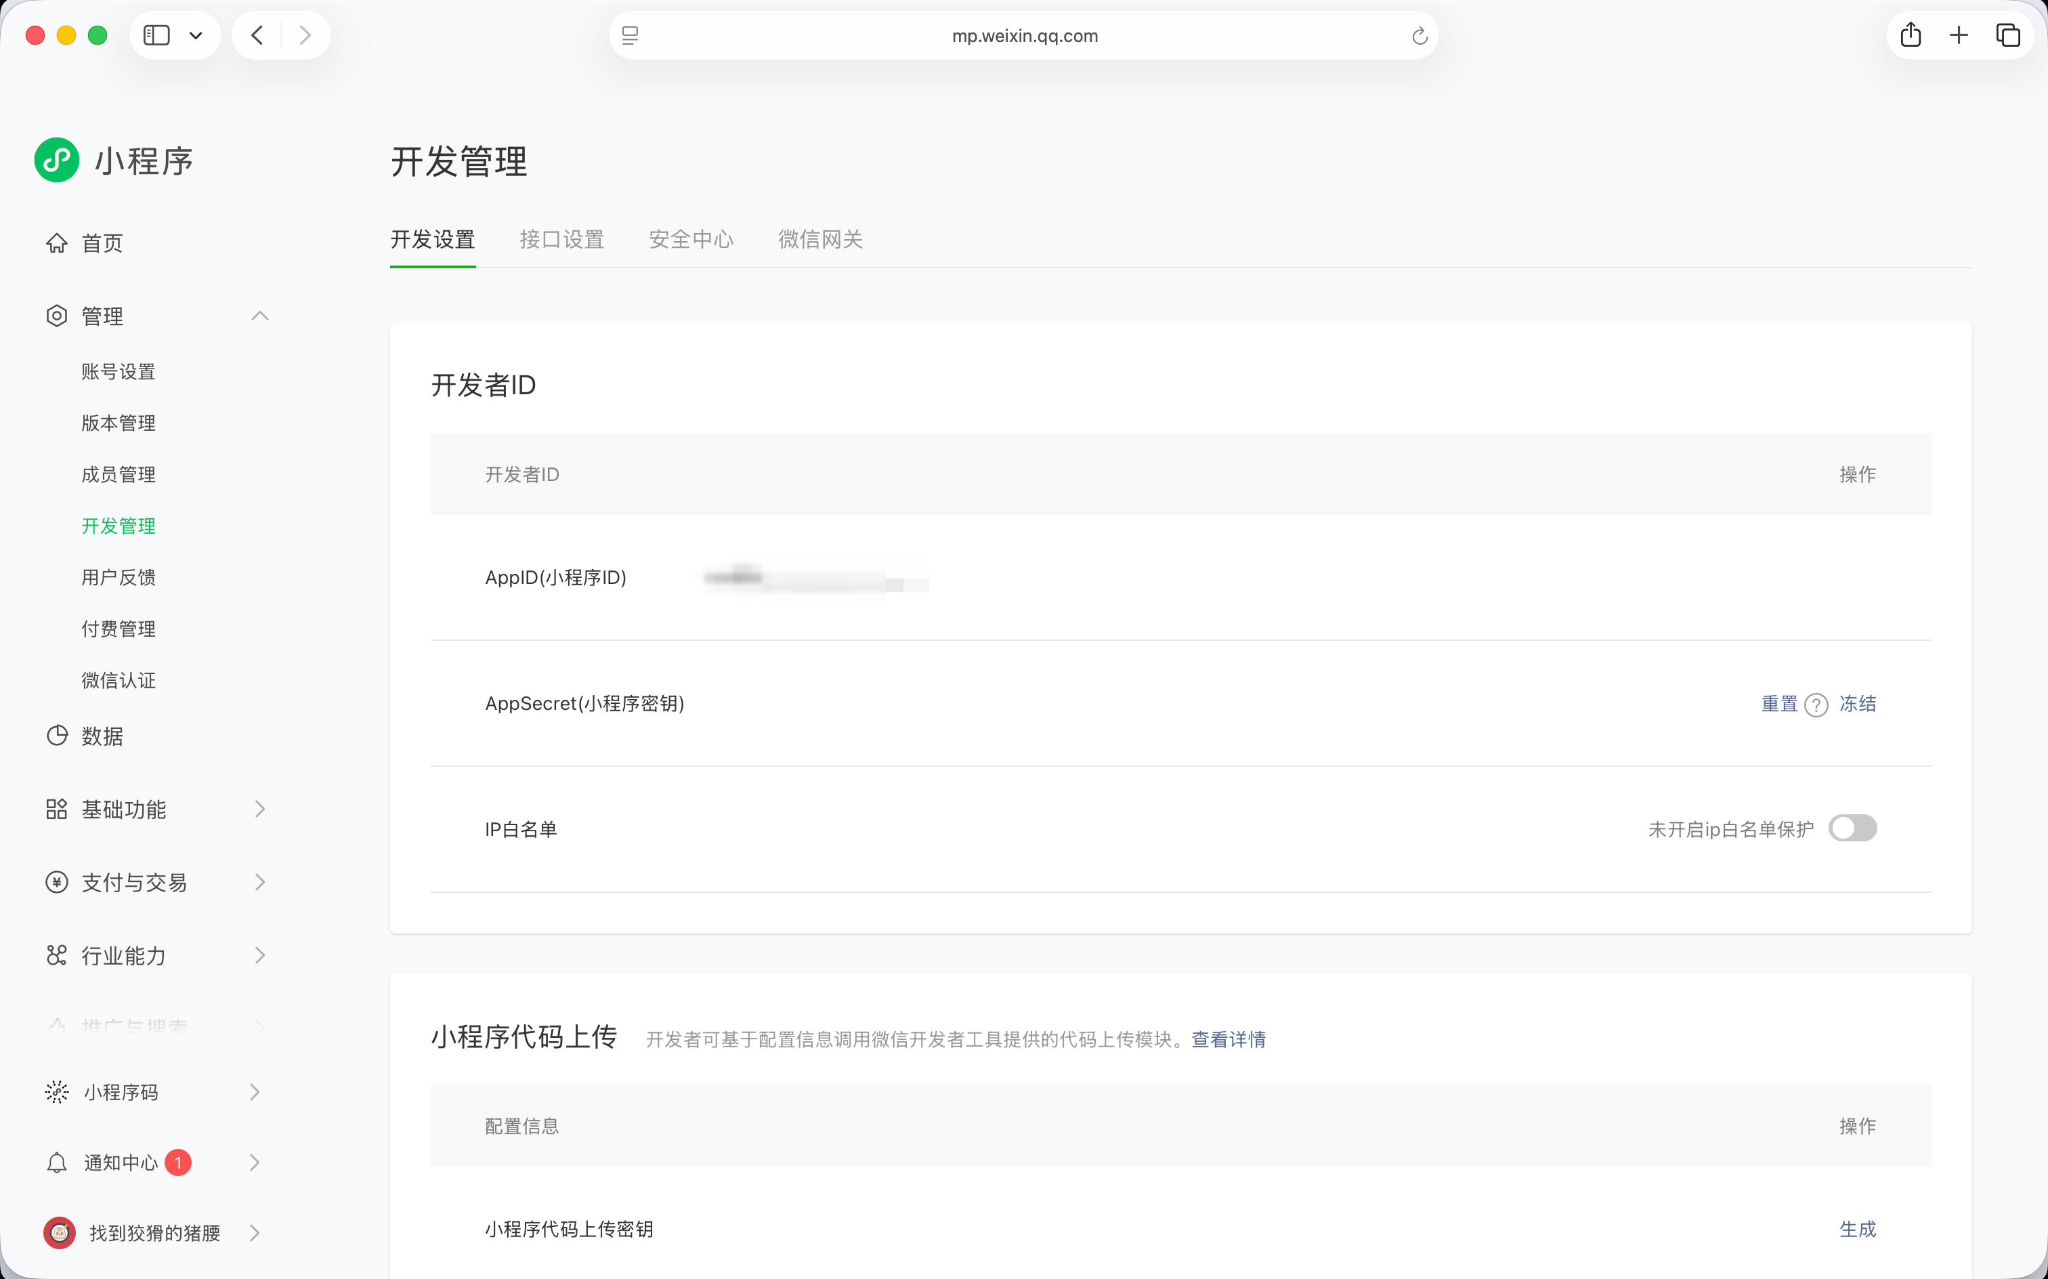Screen dimensions: 2048x1279
Task: Expand the 支付与交易 chevron
Action: coord(259,883)
